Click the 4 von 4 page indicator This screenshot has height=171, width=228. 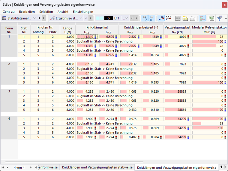[x=19, y=167]
